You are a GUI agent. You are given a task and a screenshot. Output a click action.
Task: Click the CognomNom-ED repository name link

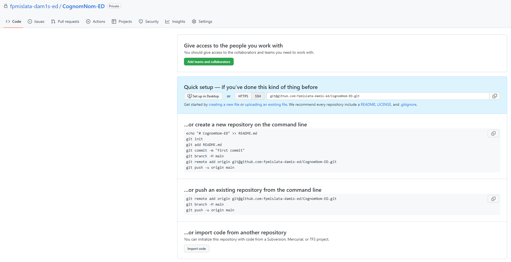click(x=84, y=6)
